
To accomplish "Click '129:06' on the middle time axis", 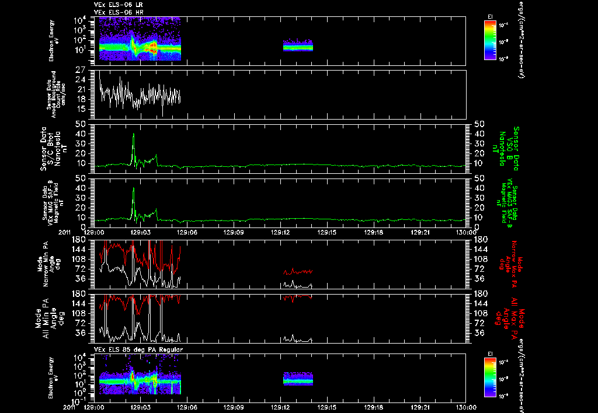I will [187, 232].
